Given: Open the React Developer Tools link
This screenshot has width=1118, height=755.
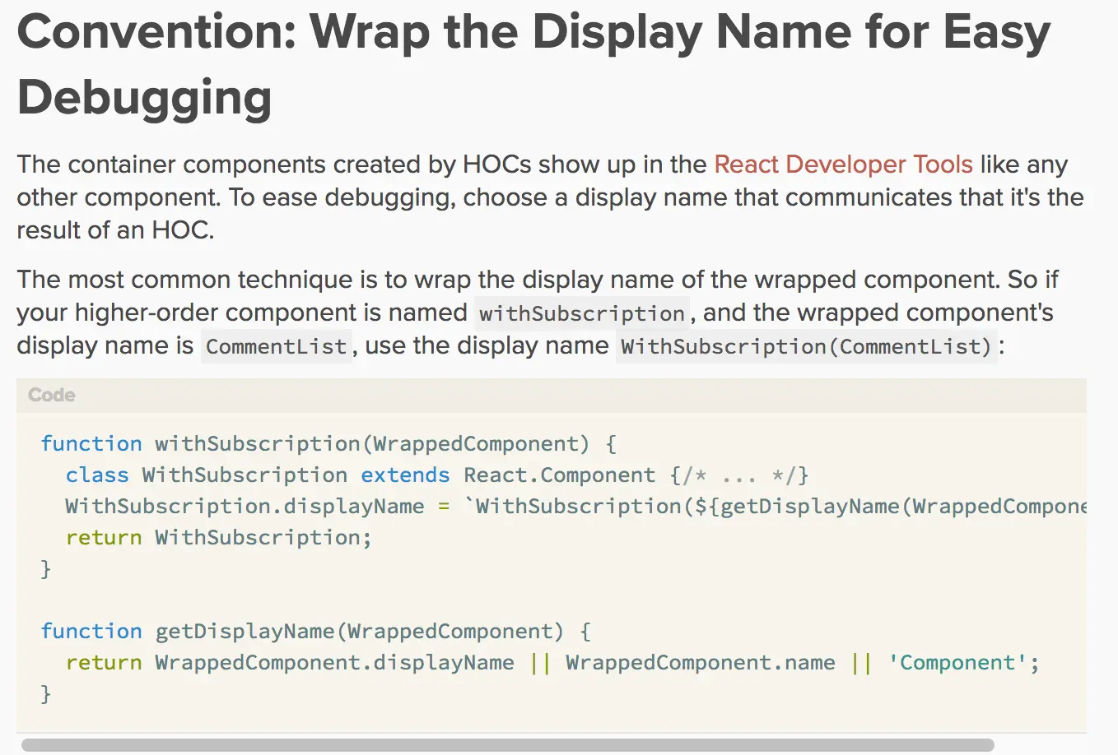Looking at the screenshot, I should point(843,164).
